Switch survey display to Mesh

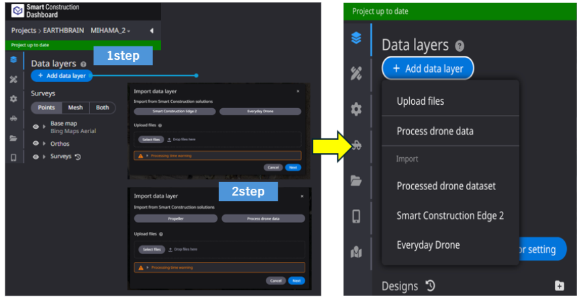point(76,108)
